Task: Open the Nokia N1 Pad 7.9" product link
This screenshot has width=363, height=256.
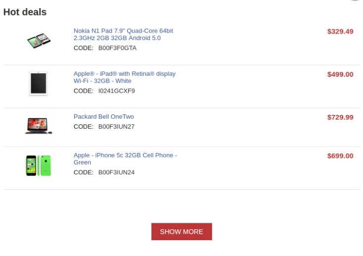Action: pyautogui.click(x=123, y=34)
